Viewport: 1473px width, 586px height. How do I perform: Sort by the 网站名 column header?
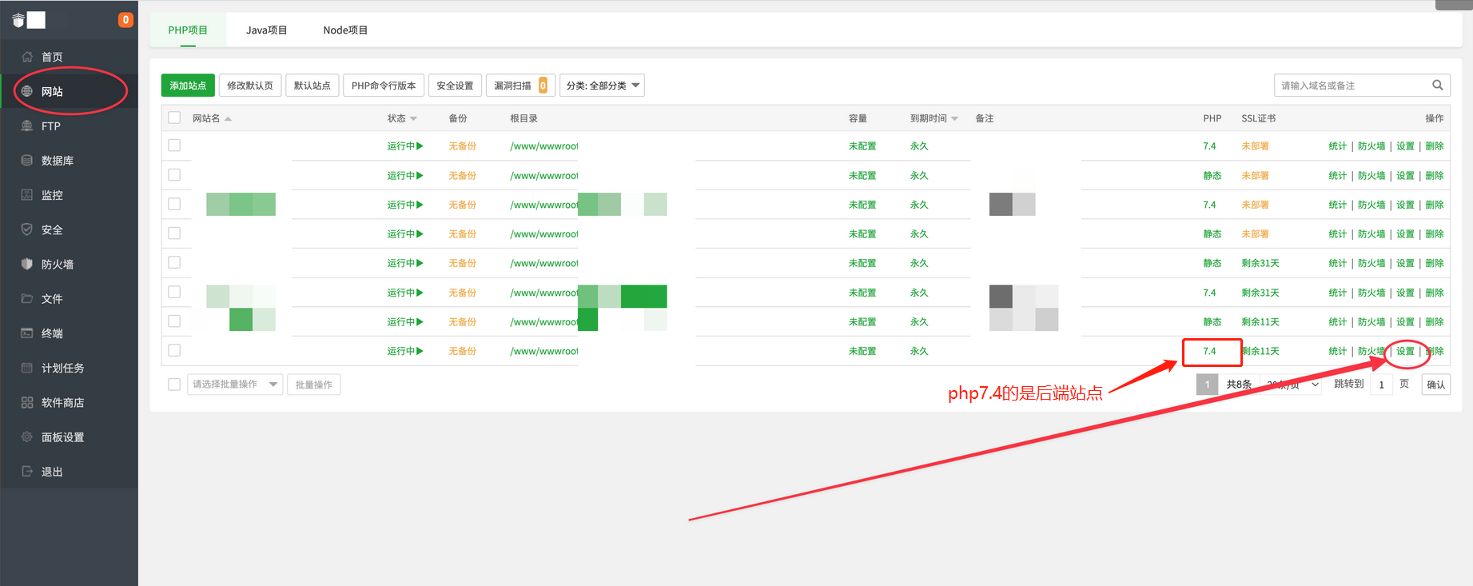click(212, 118)
